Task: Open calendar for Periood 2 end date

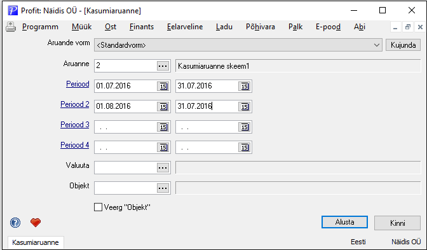Action: [x=245, y=107]
